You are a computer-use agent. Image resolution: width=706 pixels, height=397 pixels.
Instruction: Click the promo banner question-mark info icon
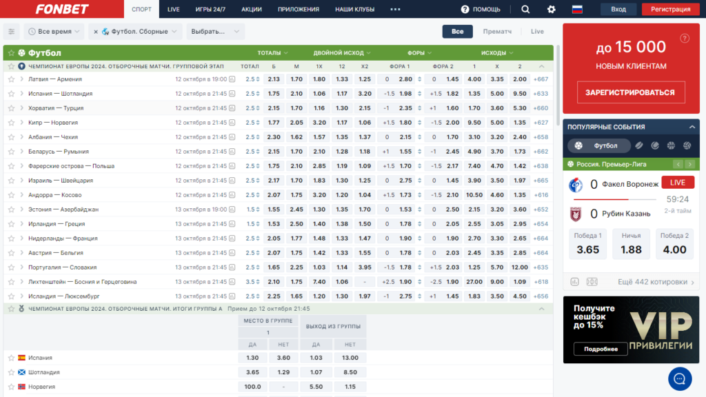(685, 39)
